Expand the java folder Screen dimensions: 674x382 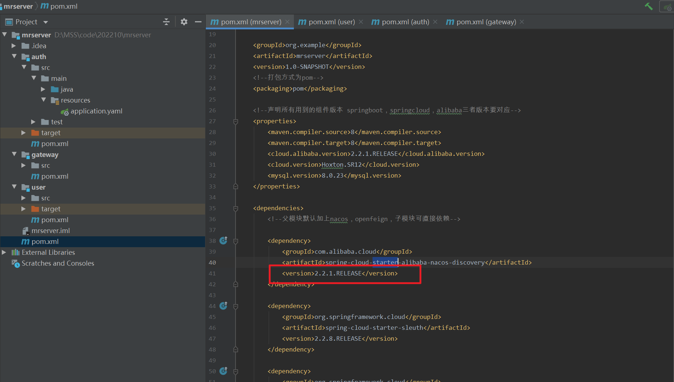(x=43, y=89)
